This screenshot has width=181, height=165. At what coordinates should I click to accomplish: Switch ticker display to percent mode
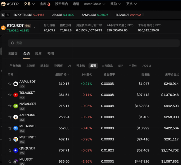point(8,15)
